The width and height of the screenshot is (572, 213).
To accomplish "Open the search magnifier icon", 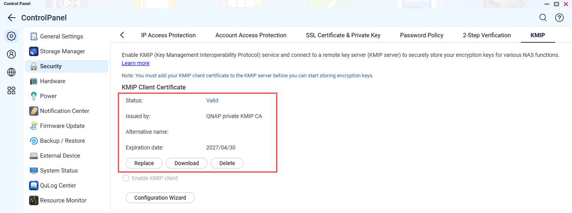I will click(543, 18).
